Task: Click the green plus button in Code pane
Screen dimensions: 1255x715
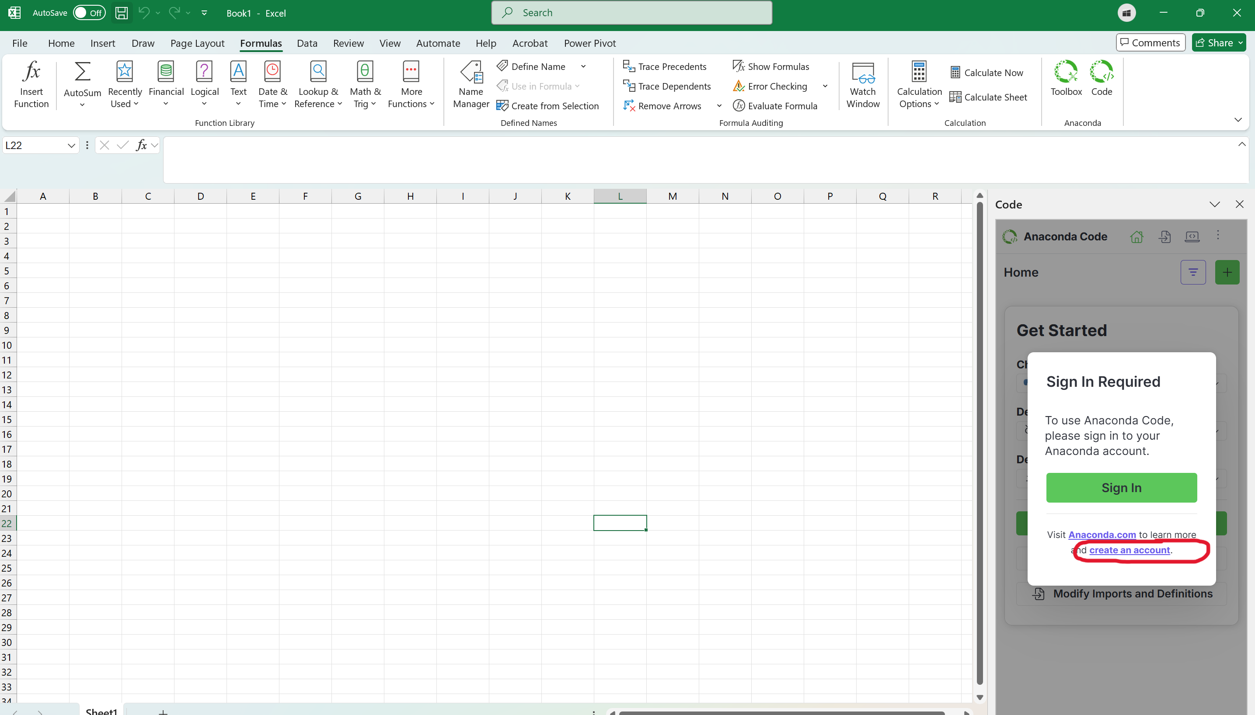Action: (x=1227, y=272)
